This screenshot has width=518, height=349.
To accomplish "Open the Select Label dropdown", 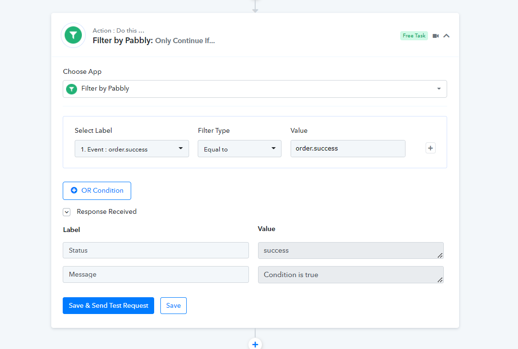I will tap(132, 149).
